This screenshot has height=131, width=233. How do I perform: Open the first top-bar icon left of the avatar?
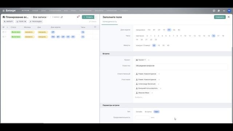[214, 11]
